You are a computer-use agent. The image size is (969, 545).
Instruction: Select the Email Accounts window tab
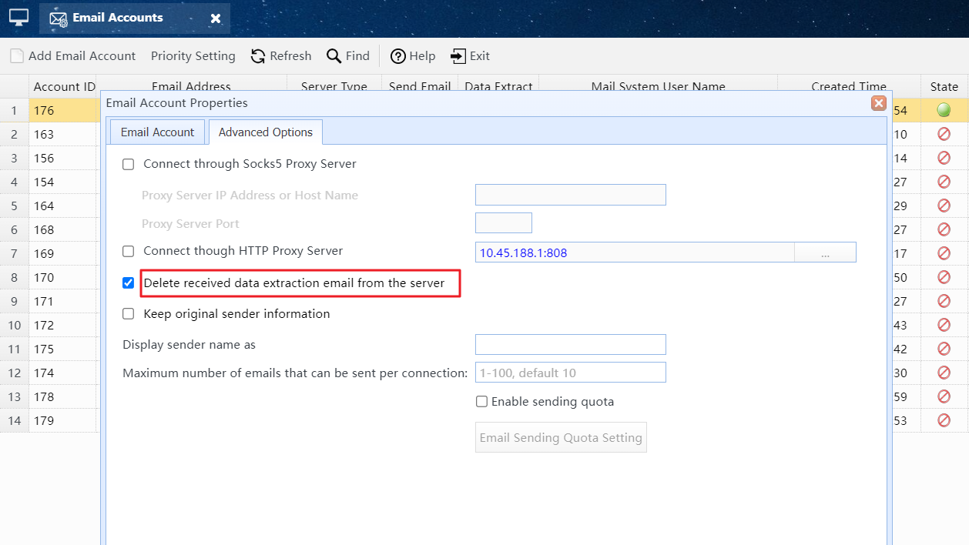click(135, 18)
